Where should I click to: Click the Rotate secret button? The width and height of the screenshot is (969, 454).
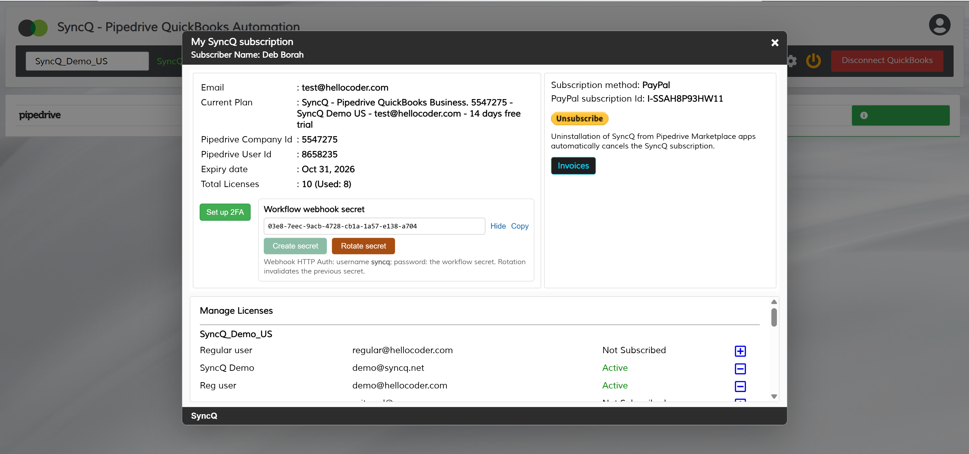pyautogui.click(x=363, y=246)
